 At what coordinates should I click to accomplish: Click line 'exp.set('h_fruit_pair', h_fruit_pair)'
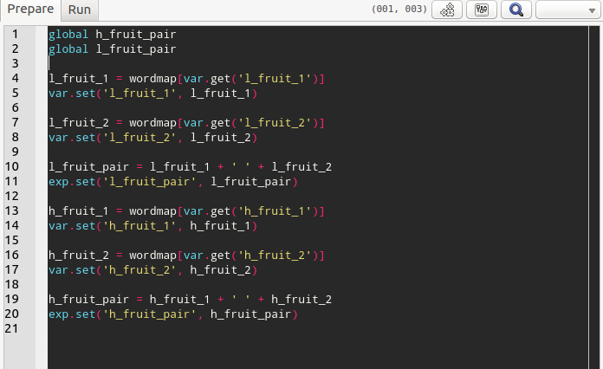[x=173, y=314]
